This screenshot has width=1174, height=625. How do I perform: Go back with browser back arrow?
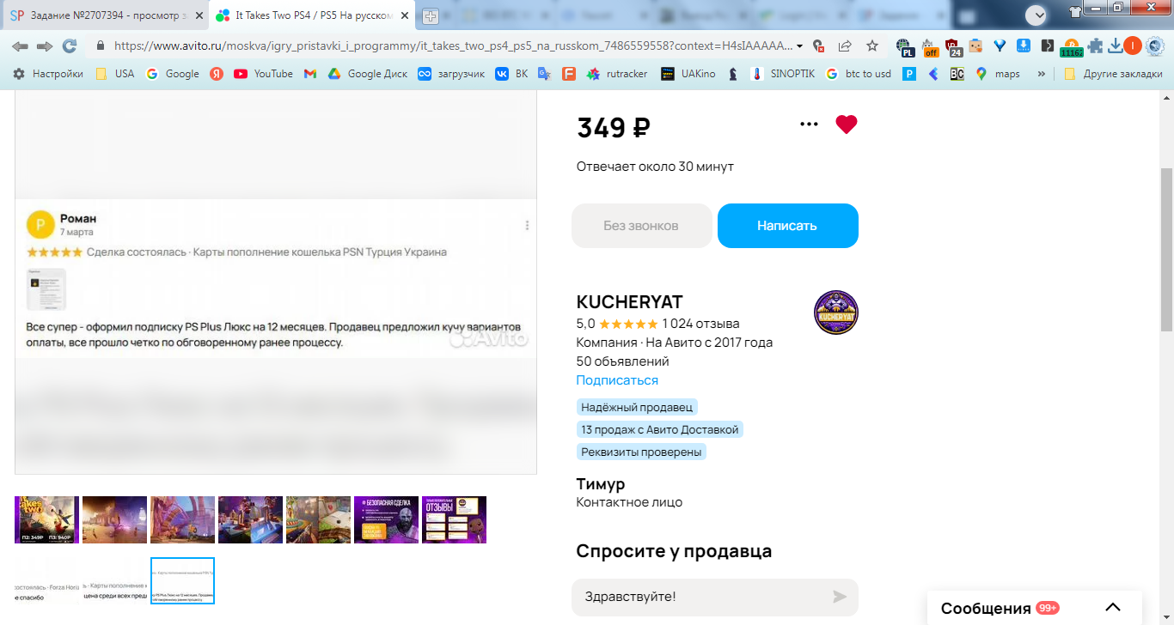pyautogui.click(x=20, y=46)
